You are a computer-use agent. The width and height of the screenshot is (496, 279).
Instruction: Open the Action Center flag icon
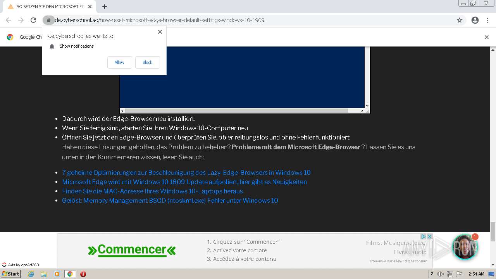459,274
